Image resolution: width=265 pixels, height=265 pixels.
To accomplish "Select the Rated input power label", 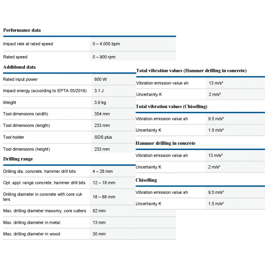I will click(20, 79).
